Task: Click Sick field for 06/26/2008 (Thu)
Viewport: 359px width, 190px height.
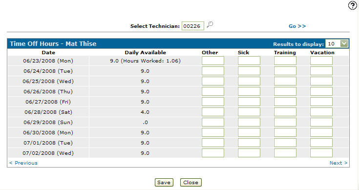Action: [x=249, y=91]
